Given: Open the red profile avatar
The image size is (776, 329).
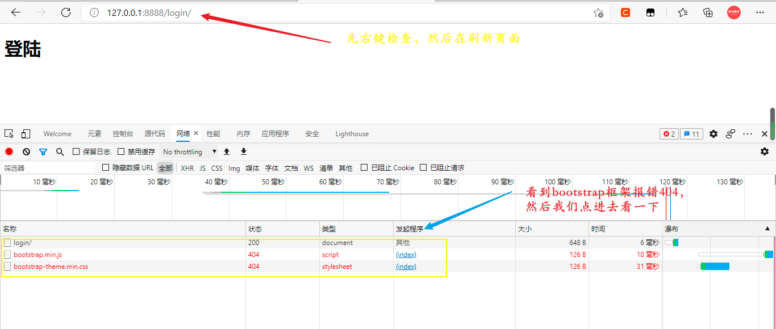Looking at the screenshot, I should coord(734,12).
